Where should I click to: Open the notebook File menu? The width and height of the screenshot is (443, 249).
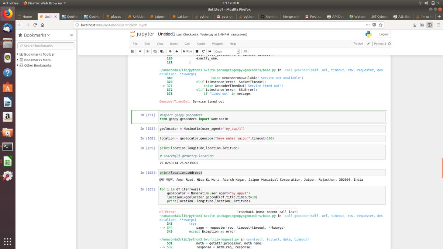pyautogui.click(x=135, y=44)
